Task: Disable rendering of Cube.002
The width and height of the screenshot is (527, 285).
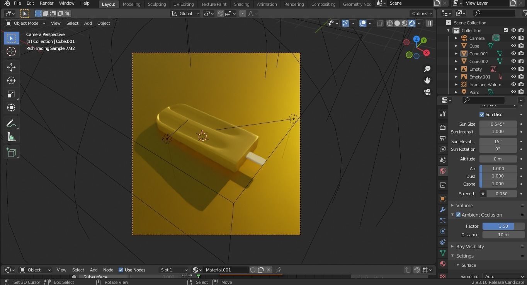Action: 521,61
